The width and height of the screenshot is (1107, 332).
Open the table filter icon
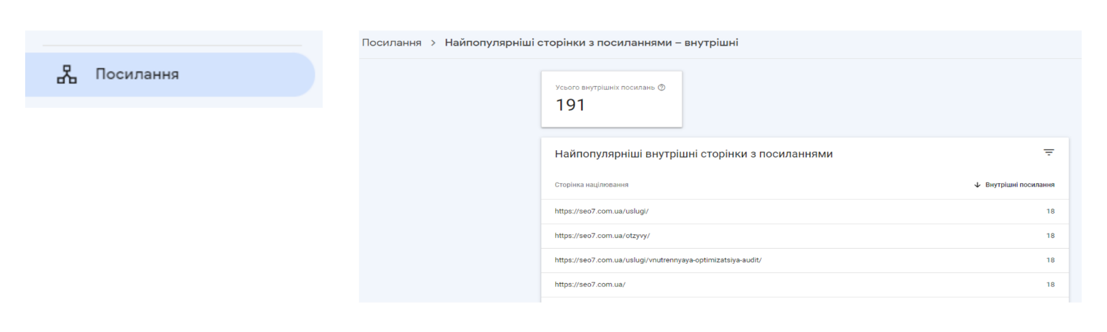pos(1049,153)
